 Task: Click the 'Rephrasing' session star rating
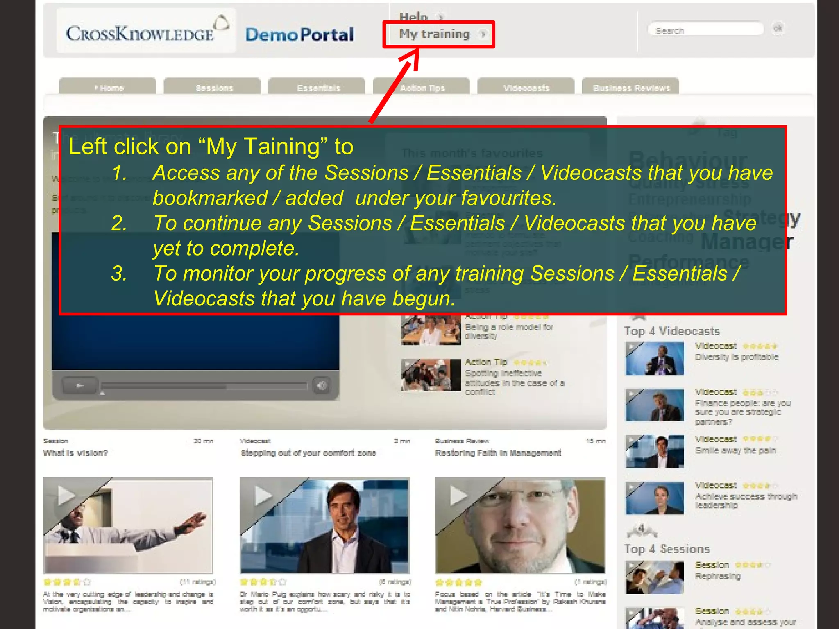(x=753, y=565)
